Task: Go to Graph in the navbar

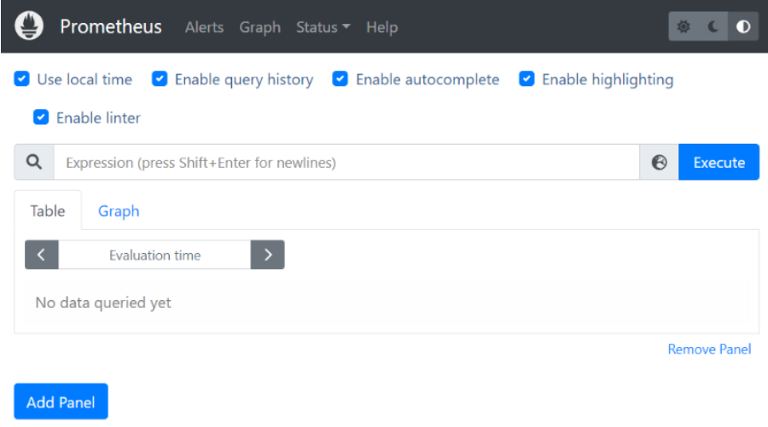Action: click(x=260, y=27)
